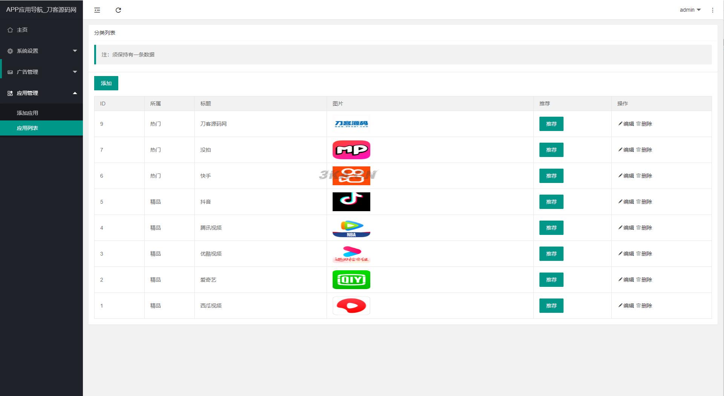Click the 没拍 MP logo thumbnail
This screenshot has width=724, height=396.
click(351, 150)
